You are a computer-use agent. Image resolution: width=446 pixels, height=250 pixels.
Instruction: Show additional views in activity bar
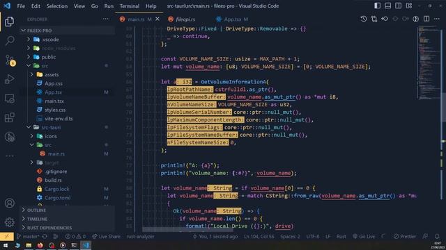[9, 156]
